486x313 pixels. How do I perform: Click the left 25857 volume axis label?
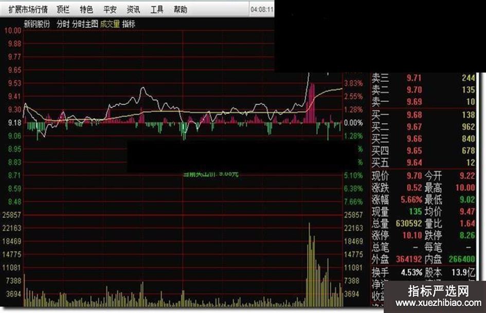(11, 215)
